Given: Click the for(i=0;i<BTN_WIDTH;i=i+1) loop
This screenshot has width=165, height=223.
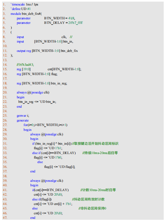Looking at the screenshot, I should click(45, 125).
